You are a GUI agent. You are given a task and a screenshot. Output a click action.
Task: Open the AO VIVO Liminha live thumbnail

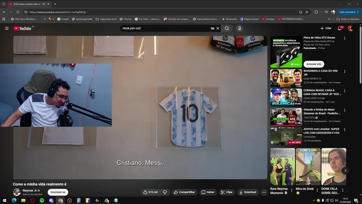[x=286, y=136]
